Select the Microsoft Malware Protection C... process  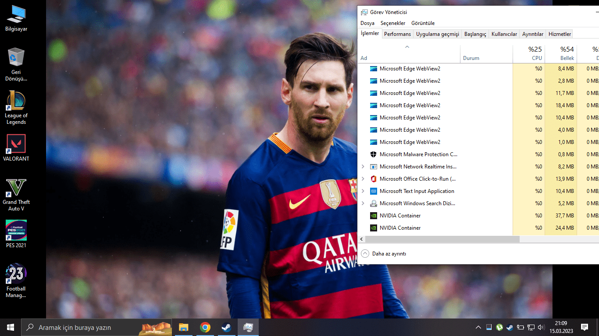(x=478, y=154)
